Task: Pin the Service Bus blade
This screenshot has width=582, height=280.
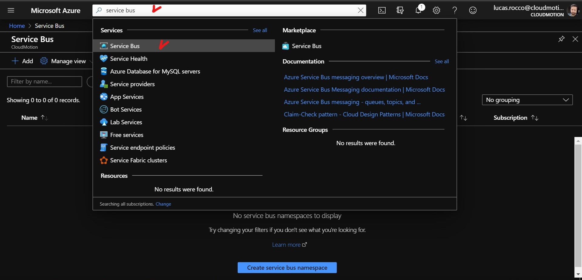Action: coord(561,39)
